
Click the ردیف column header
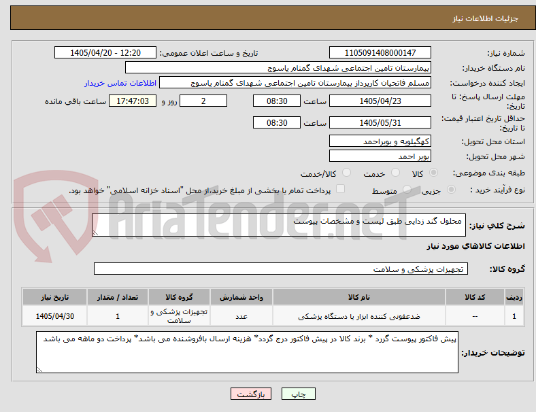[514, 297]
